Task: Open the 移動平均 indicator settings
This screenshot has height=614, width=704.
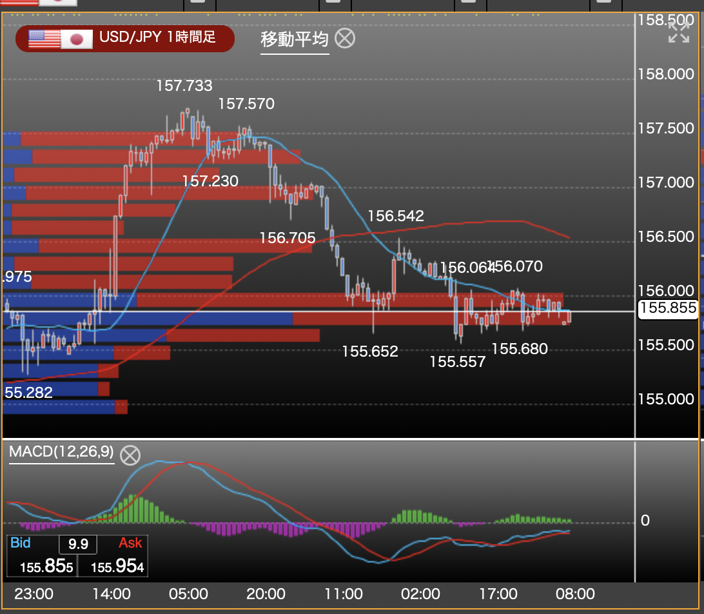Action: coord(294,40)
